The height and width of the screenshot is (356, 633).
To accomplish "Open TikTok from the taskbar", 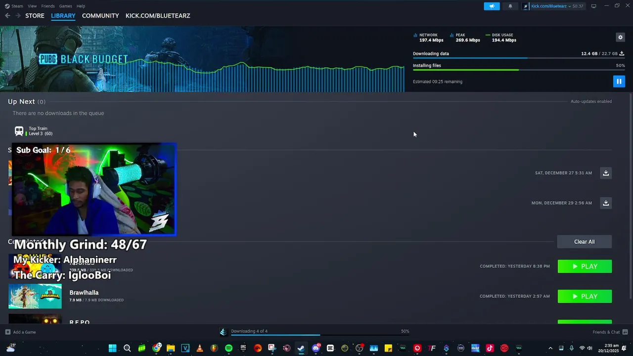I will click(x=490, y=348).
